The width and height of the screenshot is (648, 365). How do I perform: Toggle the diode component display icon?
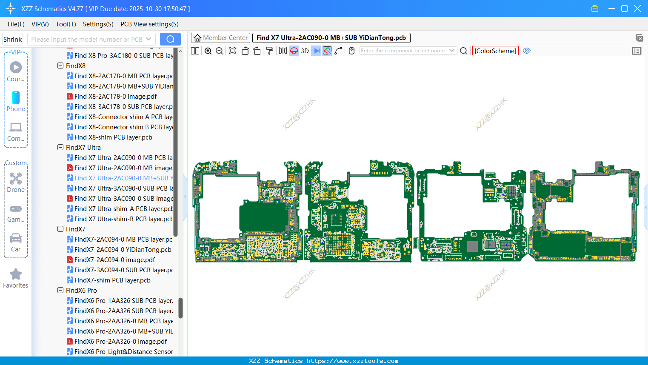316,51
